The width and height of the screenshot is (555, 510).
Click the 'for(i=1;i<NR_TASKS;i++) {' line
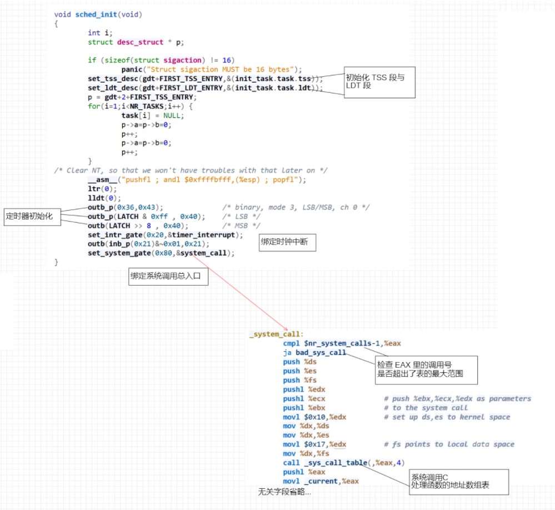[140, 106]
